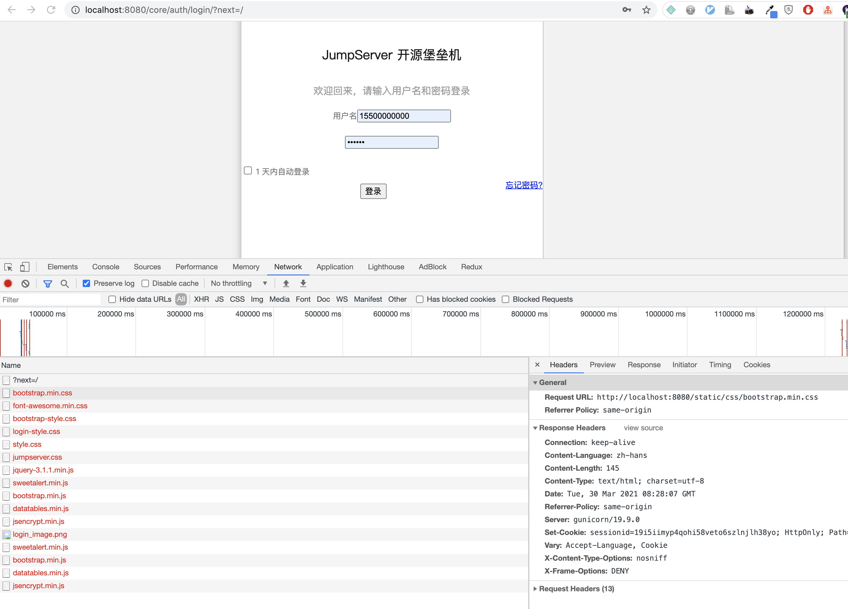
Task: Check the 1天内自动登录 checkbox
Action: (x=248, y=170)
